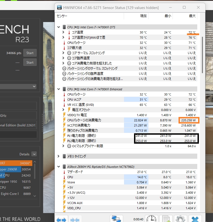Viewport: 213px width, 222px height.
Task: Select the +3.3V (AVCC) row label
Action: click(x=76, y=193)
